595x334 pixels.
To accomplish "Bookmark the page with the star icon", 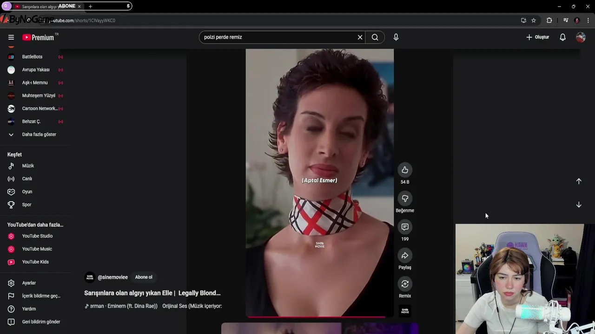I will 534,20.
